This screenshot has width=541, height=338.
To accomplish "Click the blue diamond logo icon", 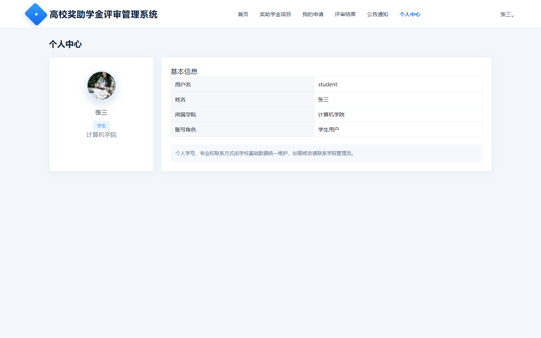I will pos(36,14).
